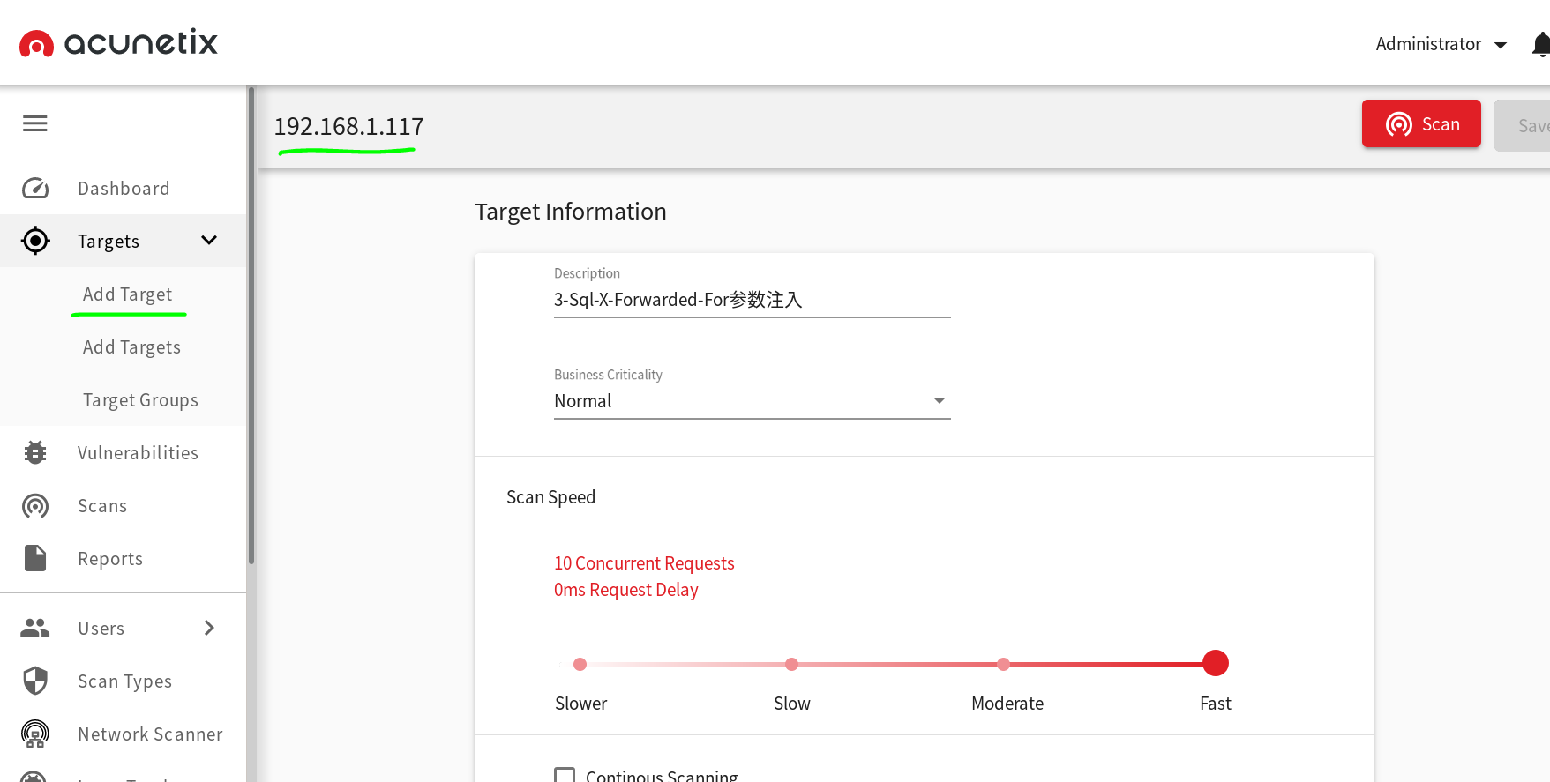Collapse the Targets menu chevron

(209, 241)
